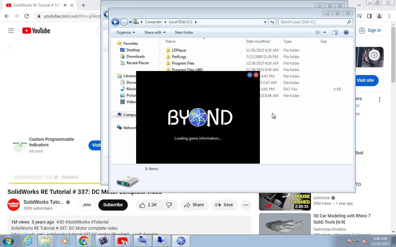Image resolution: width=396 pixels, height=247 pixels.
Task: Share the video
Action: (194, 205)
